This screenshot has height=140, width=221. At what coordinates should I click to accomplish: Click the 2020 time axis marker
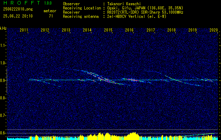tap(214, 30)
